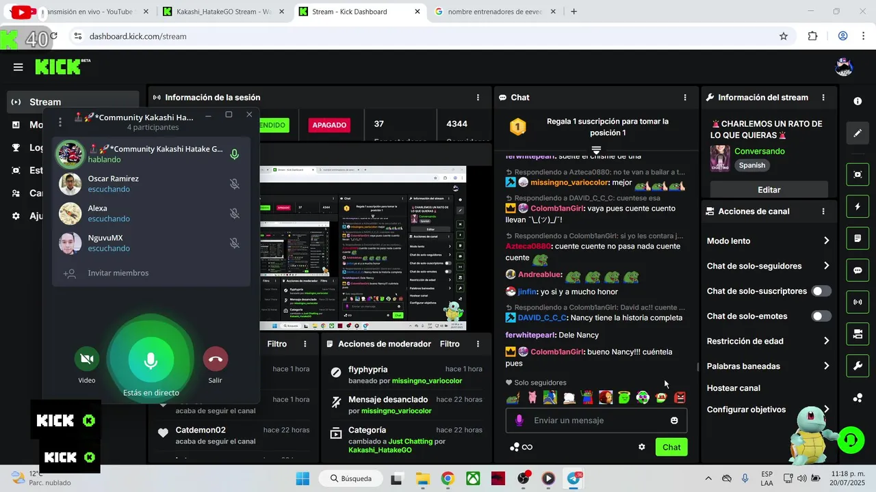Open the chat bubble icon in right sidebar

point(858,270)
